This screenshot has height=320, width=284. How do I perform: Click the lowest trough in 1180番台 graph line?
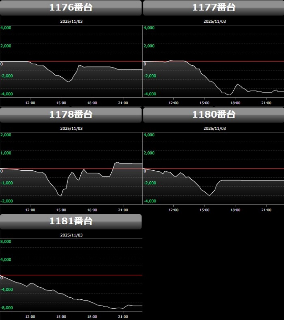pos(209,195)
